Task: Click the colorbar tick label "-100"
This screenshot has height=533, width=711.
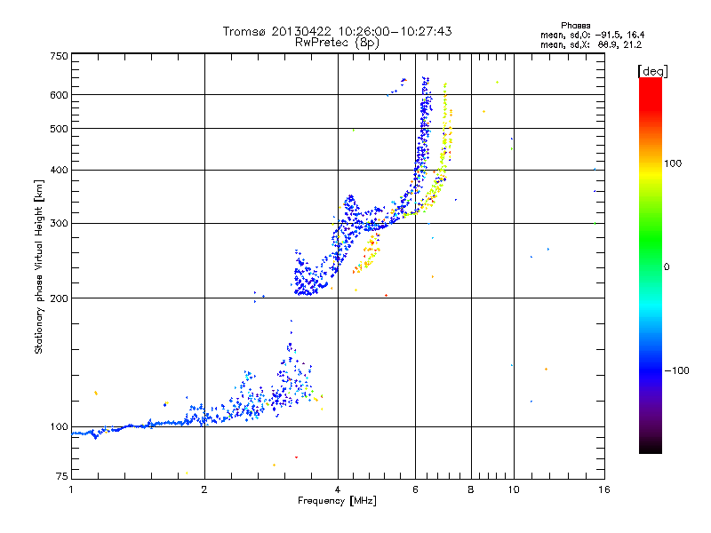Action: click(x=676, y=370)
